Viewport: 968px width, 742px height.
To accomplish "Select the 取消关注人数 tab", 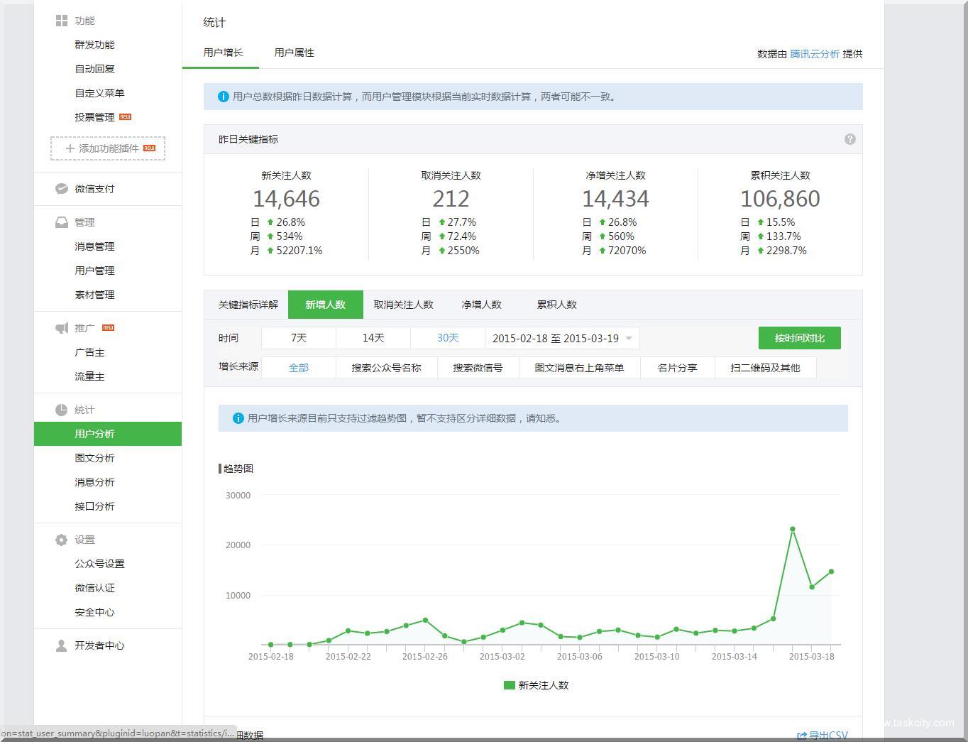I will pyautogui.click(x=403, y=304).
